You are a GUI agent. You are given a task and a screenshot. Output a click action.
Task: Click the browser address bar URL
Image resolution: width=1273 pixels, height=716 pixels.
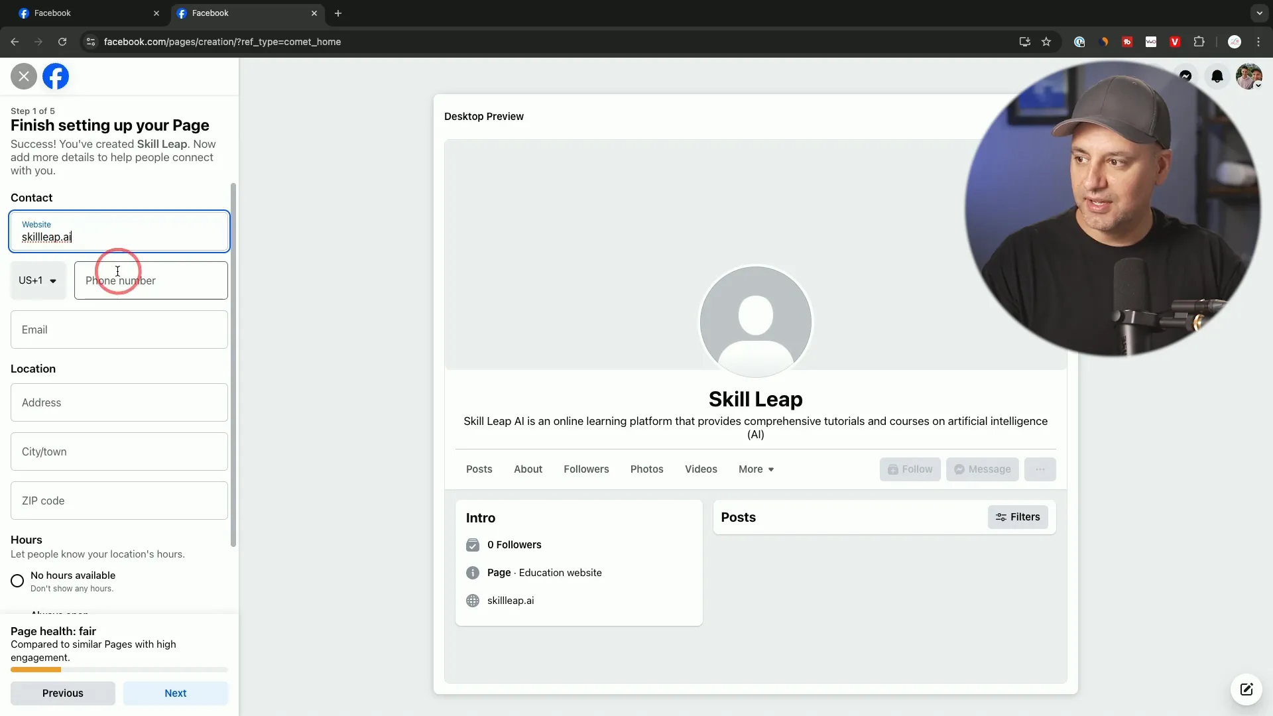point(222,42)
